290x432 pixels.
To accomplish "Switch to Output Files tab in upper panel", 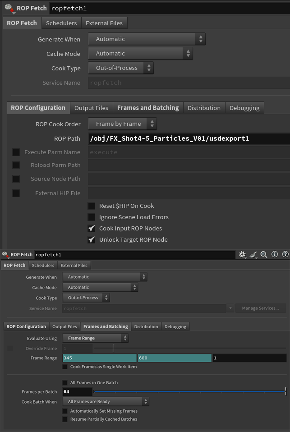I will point(91,108).
